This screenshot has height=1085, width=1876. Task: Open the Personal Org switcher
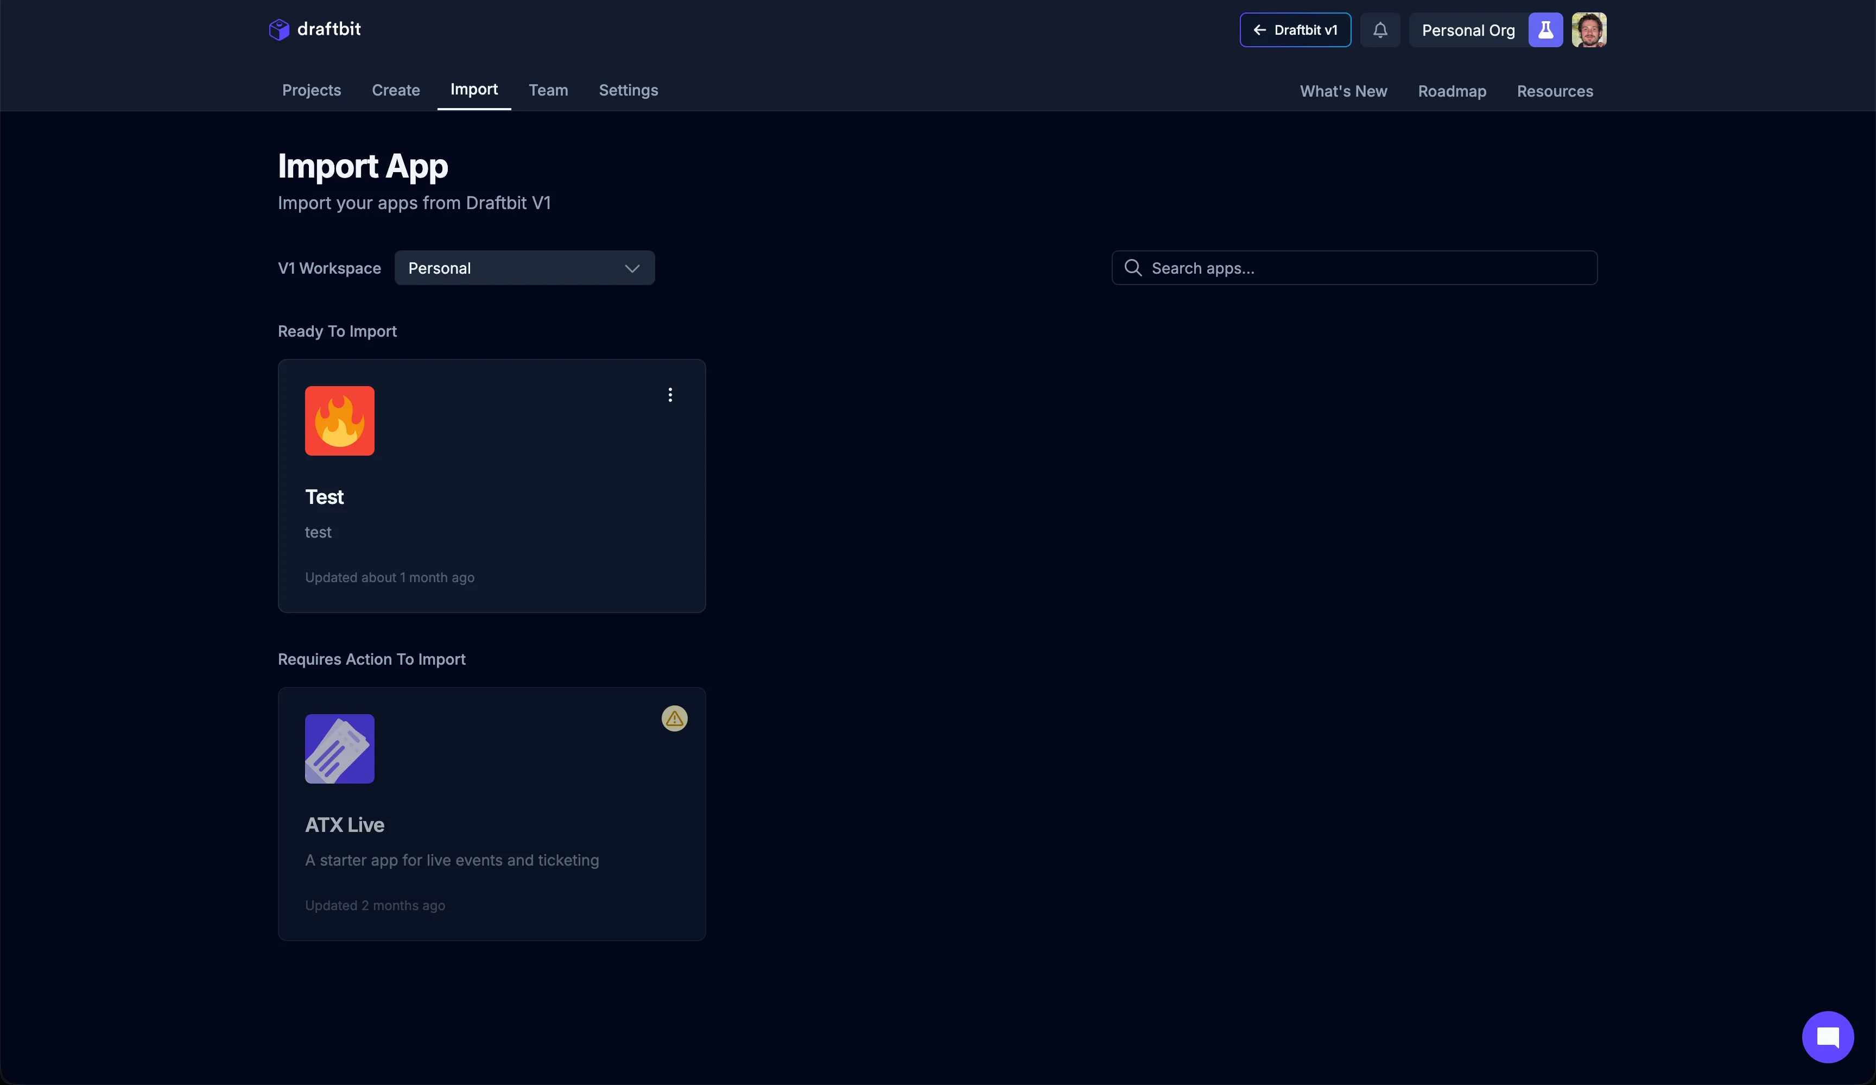(1468, 30)
